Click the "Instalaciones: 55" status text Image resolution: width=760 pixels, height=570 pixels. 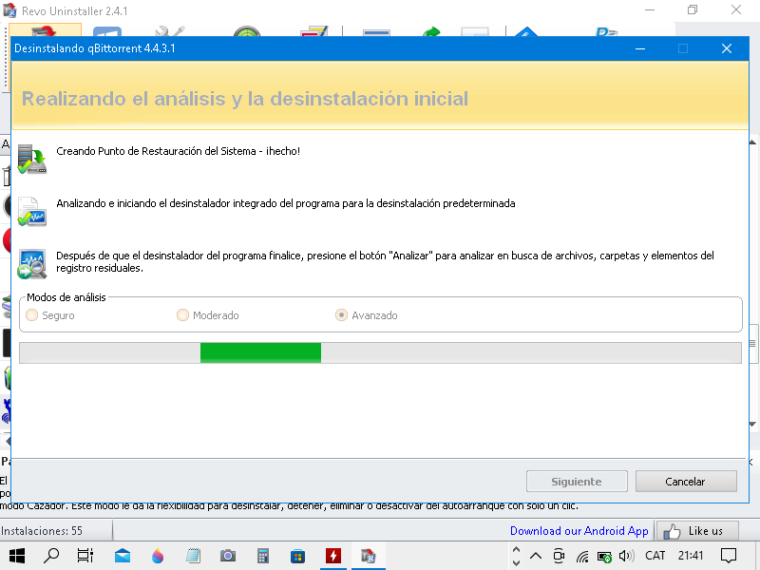pos(42,531)
